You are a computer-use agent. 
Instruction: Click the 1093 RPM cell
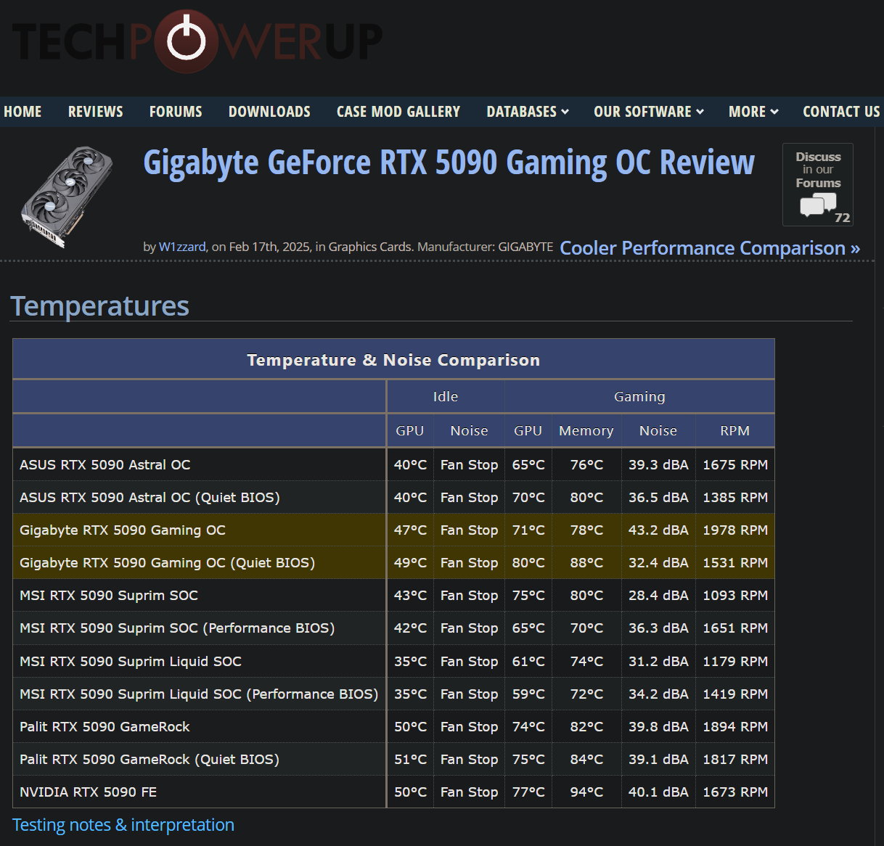click(734, 595)
